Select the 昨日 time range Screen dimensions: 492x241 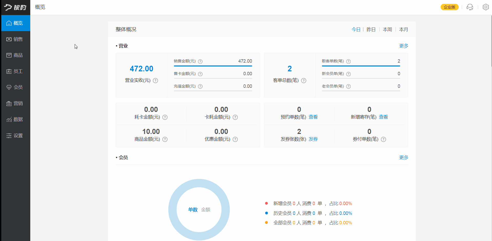tap(371, 30)
